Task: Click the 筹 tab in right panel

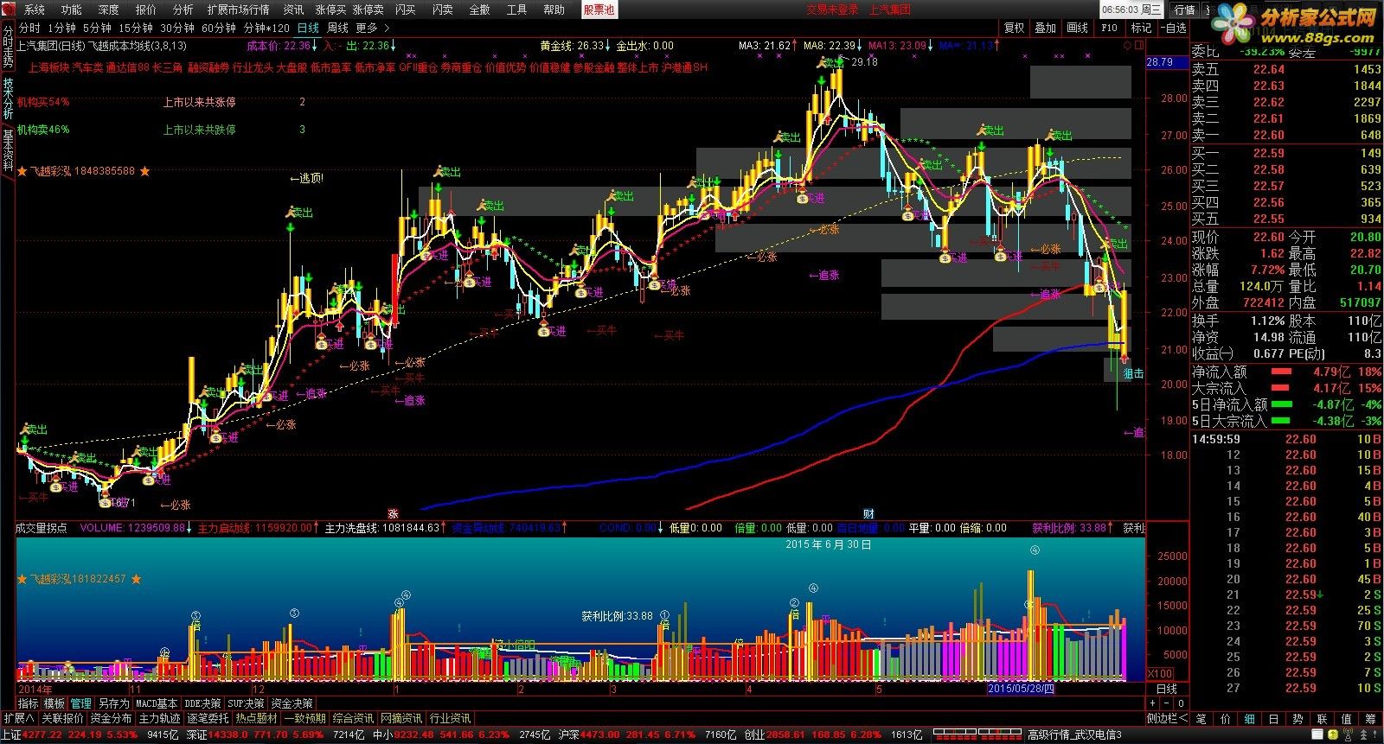Action: pyautogui.click(x=1371, y=718)
